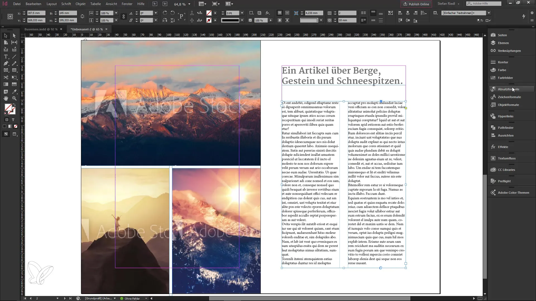Pick the Note tool
The width and height of the screenshot is (536, 301).
[x=6, y=91]
